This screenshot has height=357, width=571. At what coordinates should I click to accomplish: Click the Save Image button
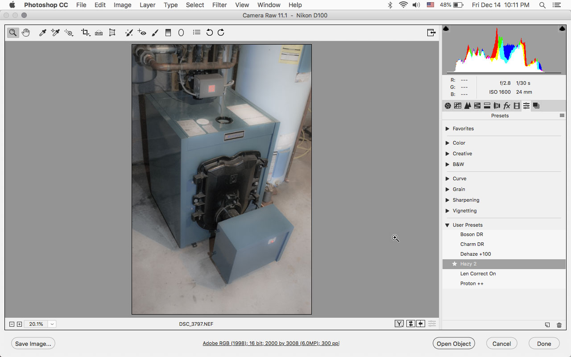(33, 344)
